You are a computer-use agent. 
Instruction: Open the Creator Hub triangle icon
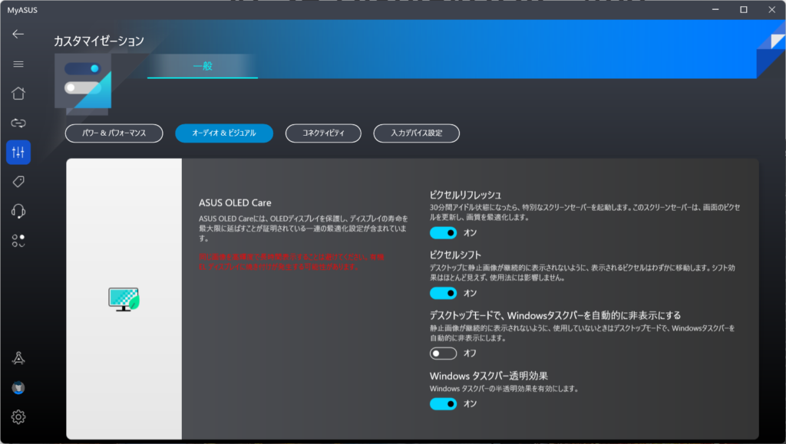coord(18,358)
